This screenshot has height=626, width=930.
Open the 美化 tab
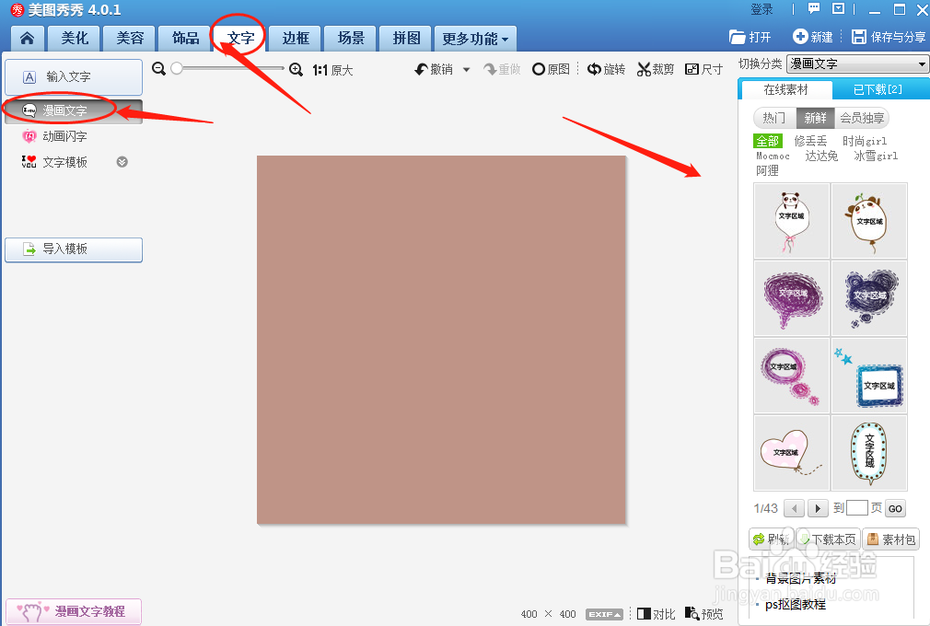(75, 39)
